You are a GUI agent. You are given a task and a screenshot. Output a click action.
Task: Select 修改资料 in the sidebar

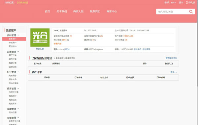coord(13,42)
